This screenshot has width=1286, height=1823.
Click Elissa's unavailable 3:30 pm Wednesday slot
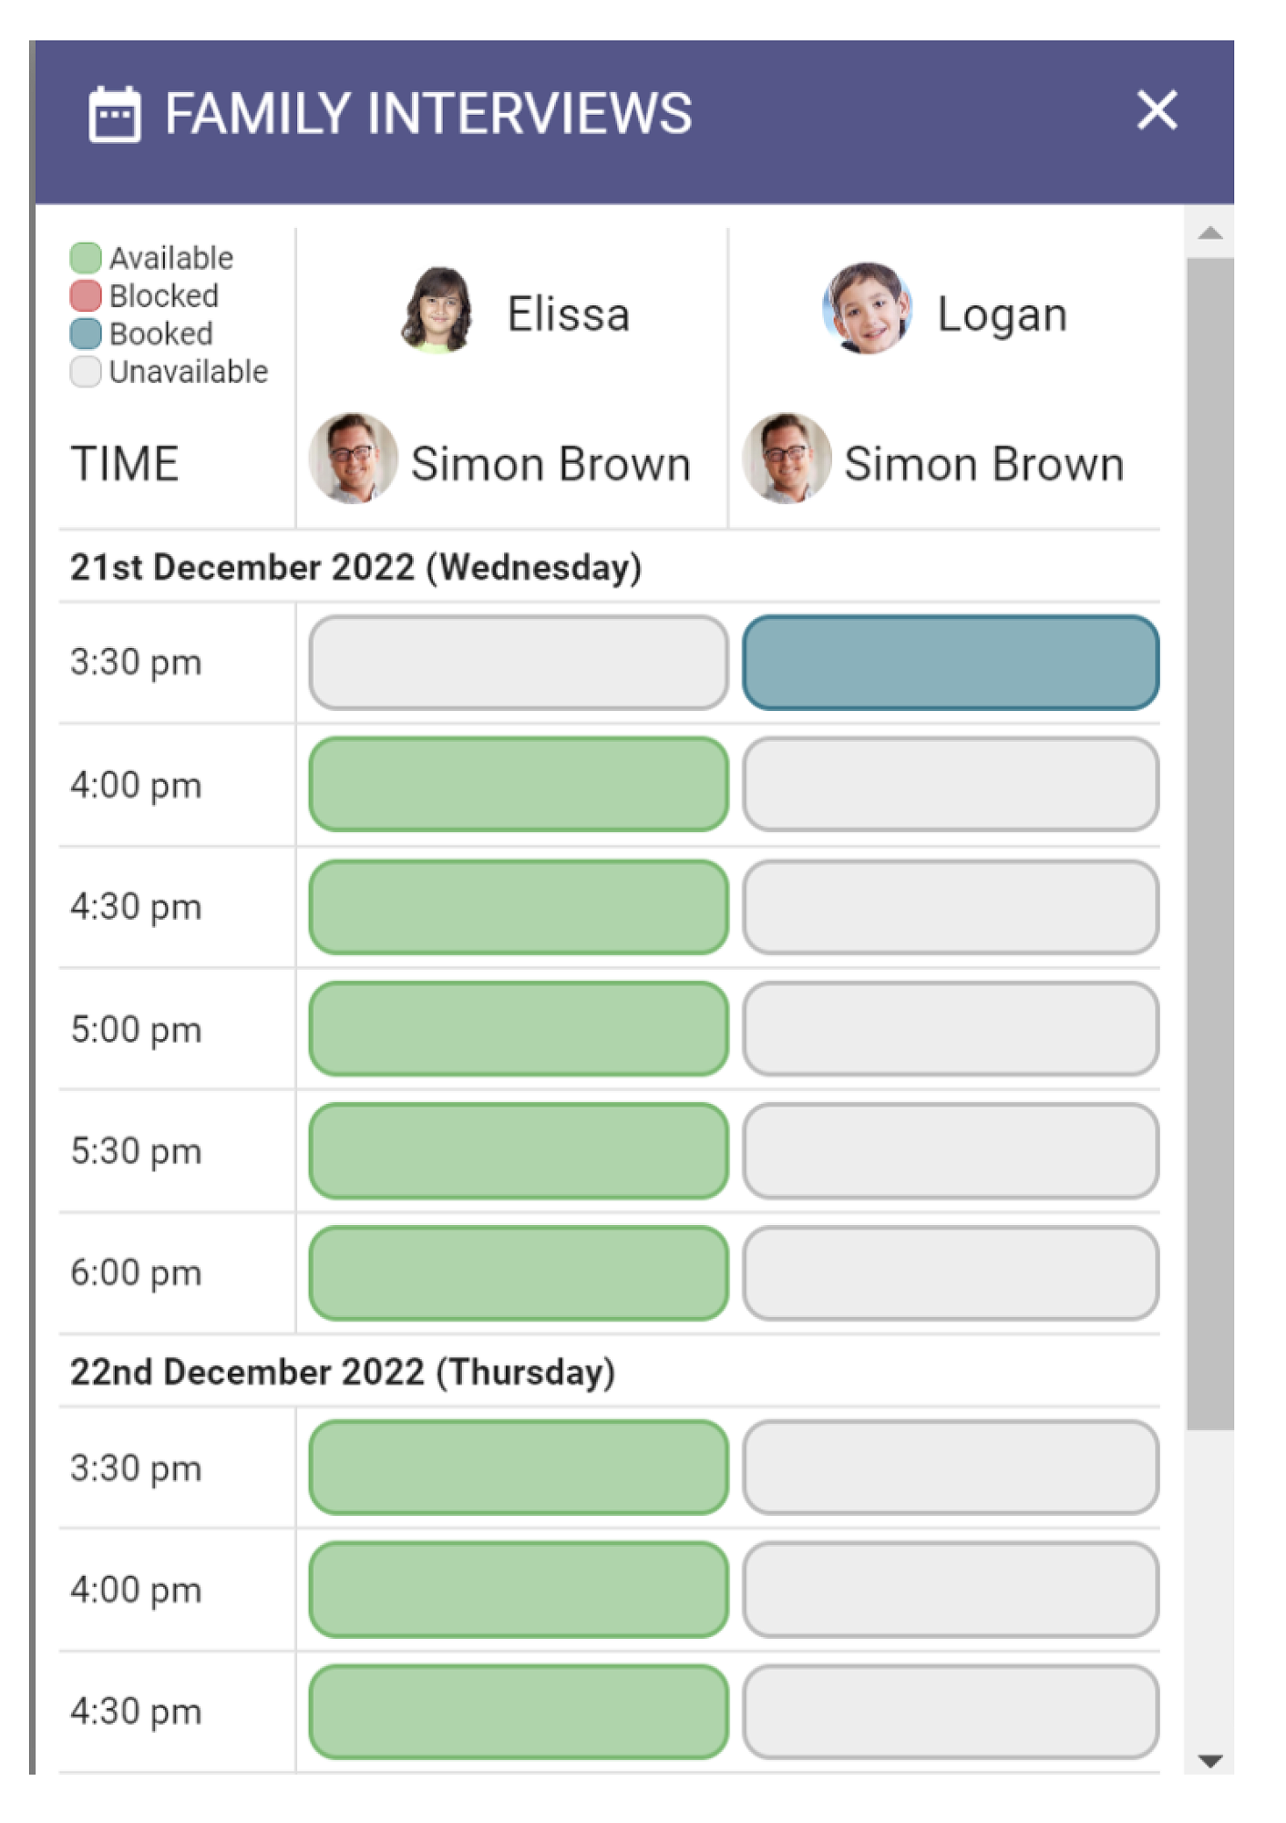(519, 663)
